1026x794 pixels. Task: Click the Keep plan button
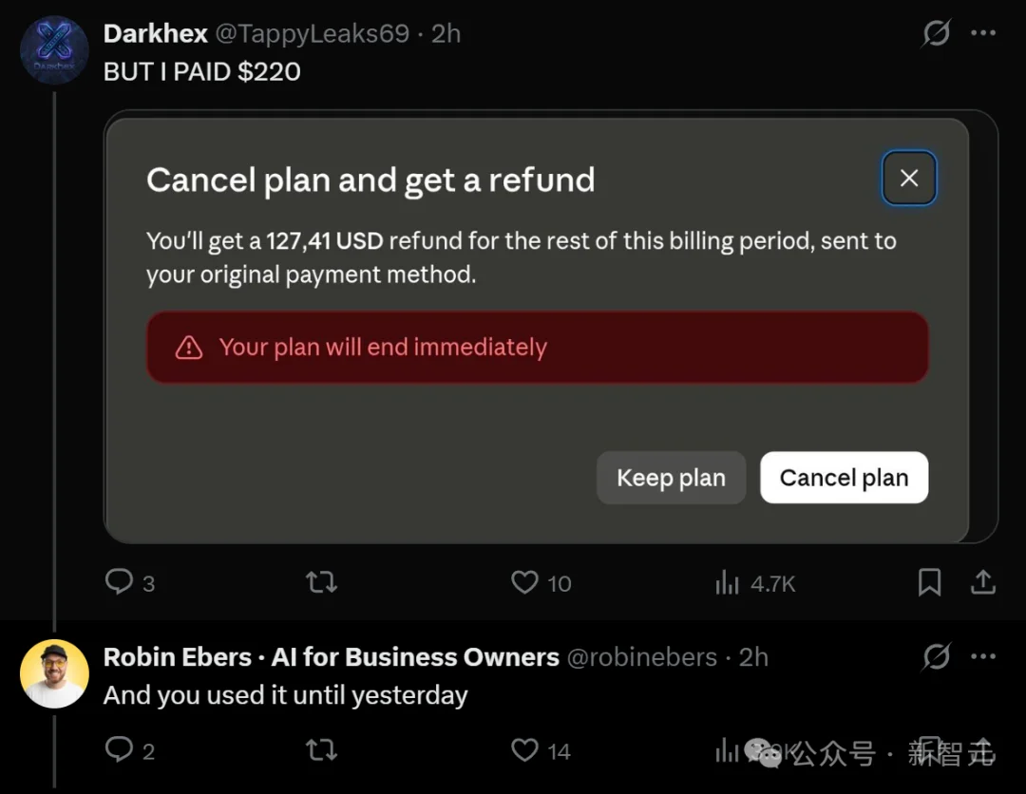click(671, 478)
